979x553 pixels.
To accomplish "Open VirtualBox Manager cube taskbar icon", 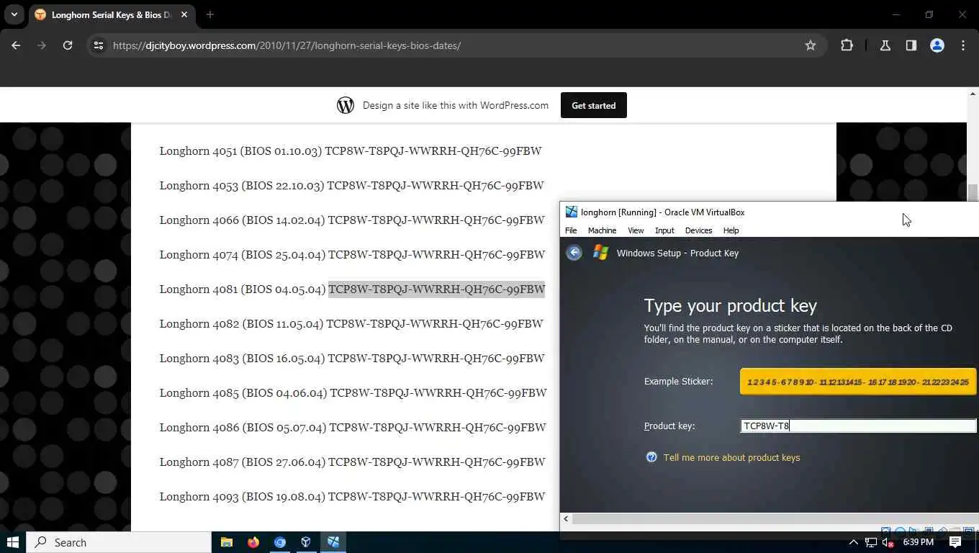I will point(306,542).
